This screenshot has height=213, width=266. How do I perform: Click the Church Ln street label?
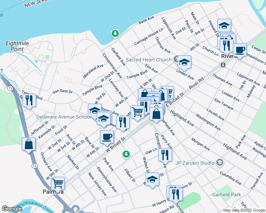211,51
